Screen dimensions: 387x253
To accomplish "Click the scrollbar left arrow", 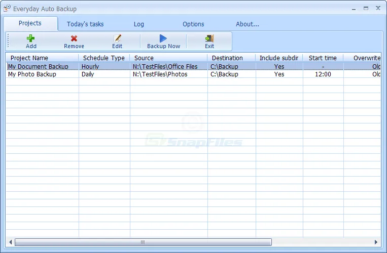I will (10, 242).
